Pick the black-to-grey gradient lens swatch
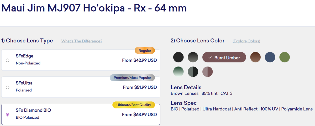Image resolution: width=315 pixels, height=126 pixels. [x=193, y=57]
